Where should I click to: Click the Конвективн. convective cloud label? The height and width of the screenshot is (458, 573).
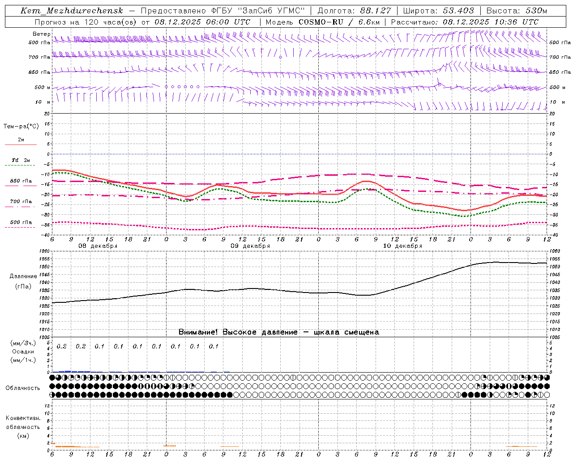click(x=23, y=418)
